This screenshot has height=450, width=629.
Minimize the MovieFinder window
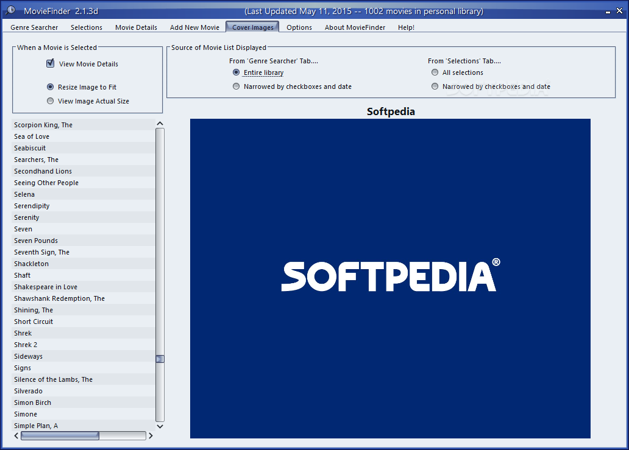pos(608,12)
